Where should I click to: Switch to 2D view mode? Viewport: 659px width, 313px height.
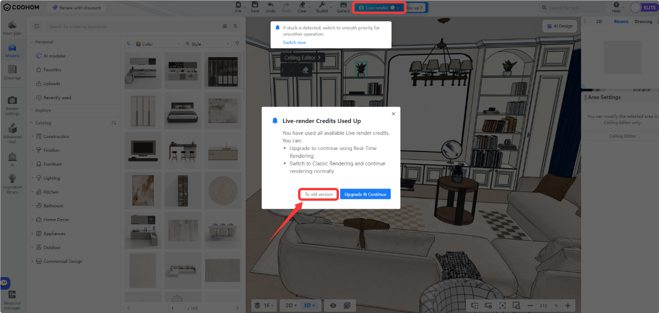tap(290, 305)
